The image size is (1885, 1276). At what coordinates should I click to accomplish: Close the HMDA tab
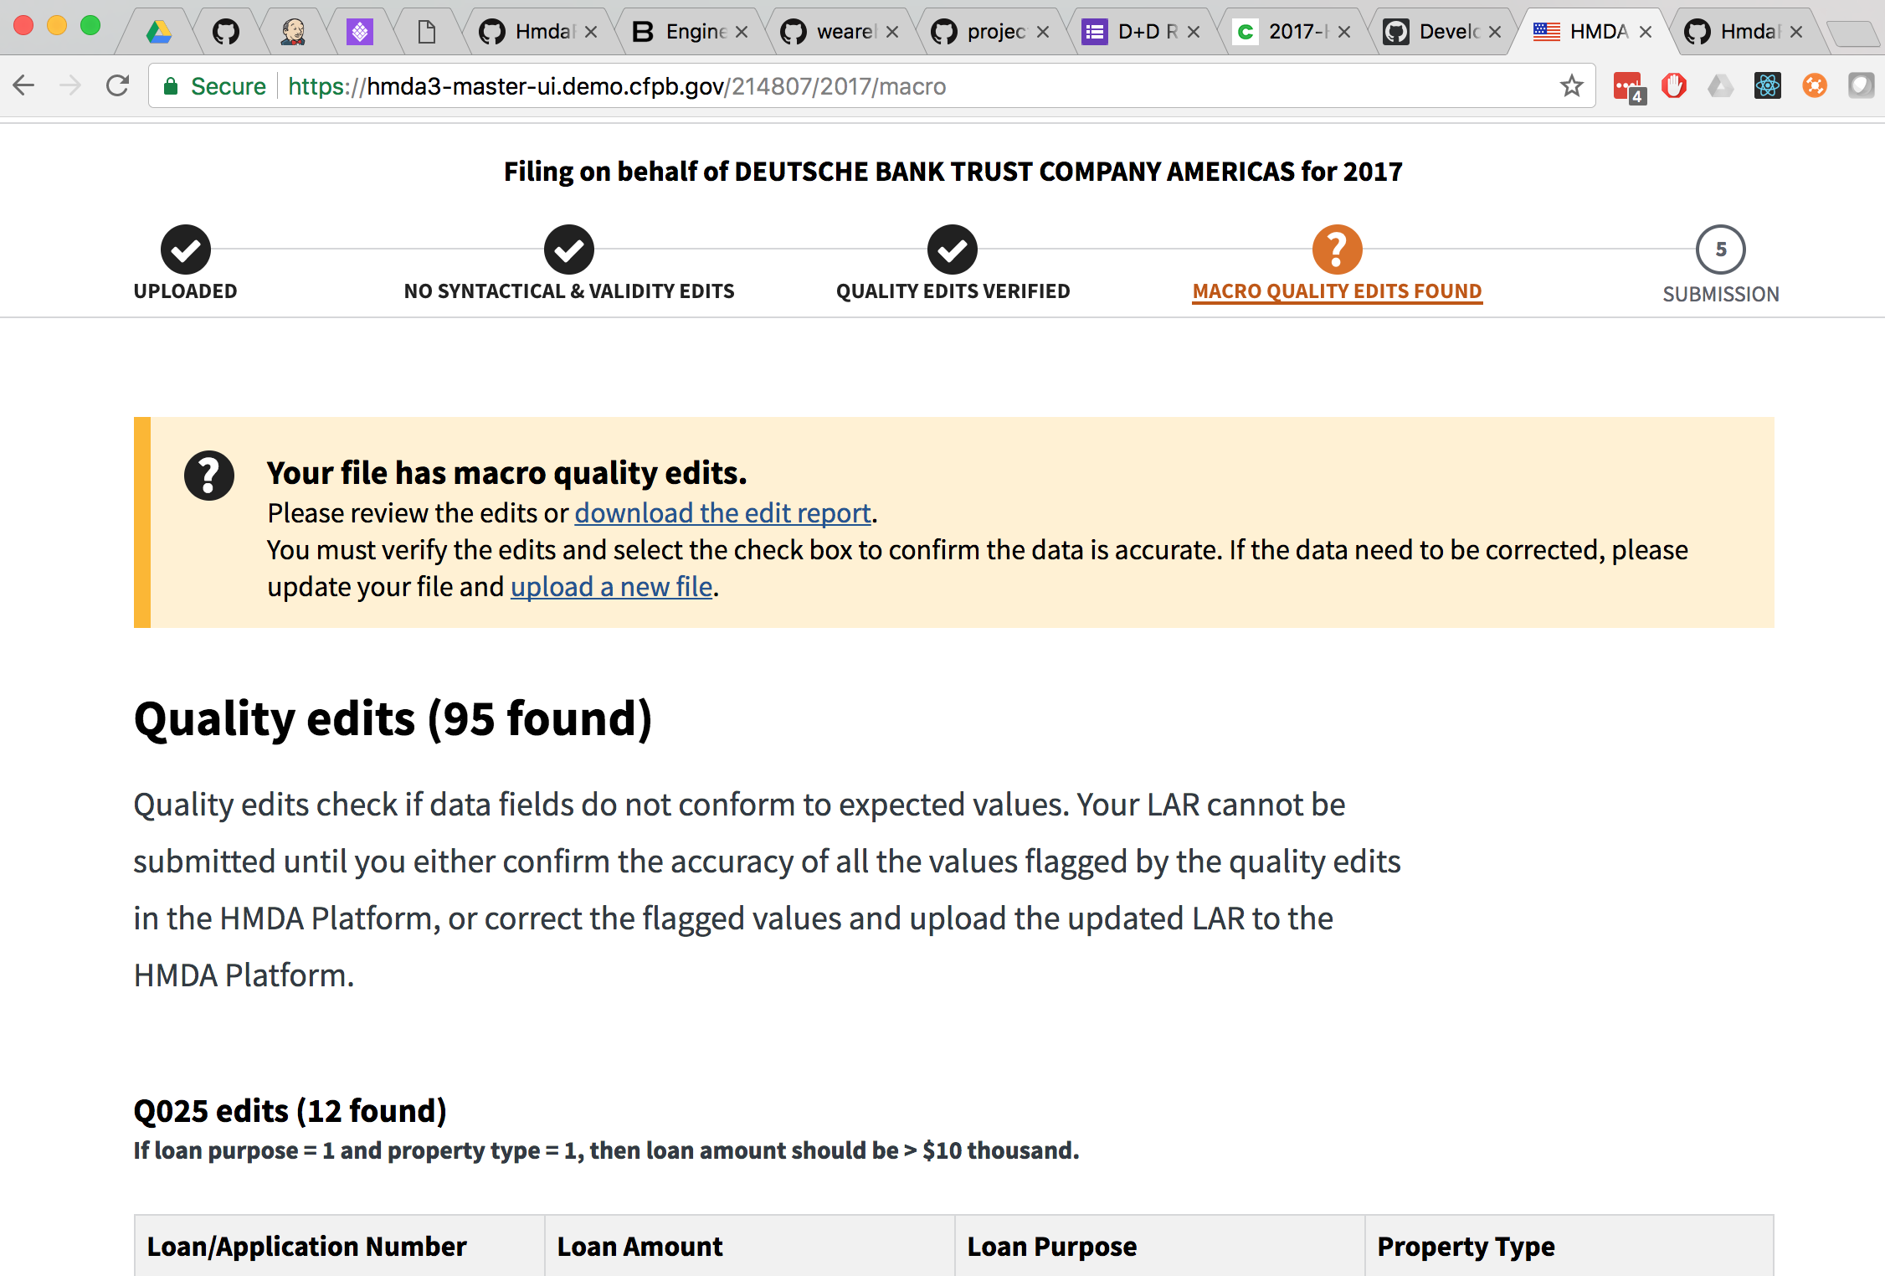1646,31
